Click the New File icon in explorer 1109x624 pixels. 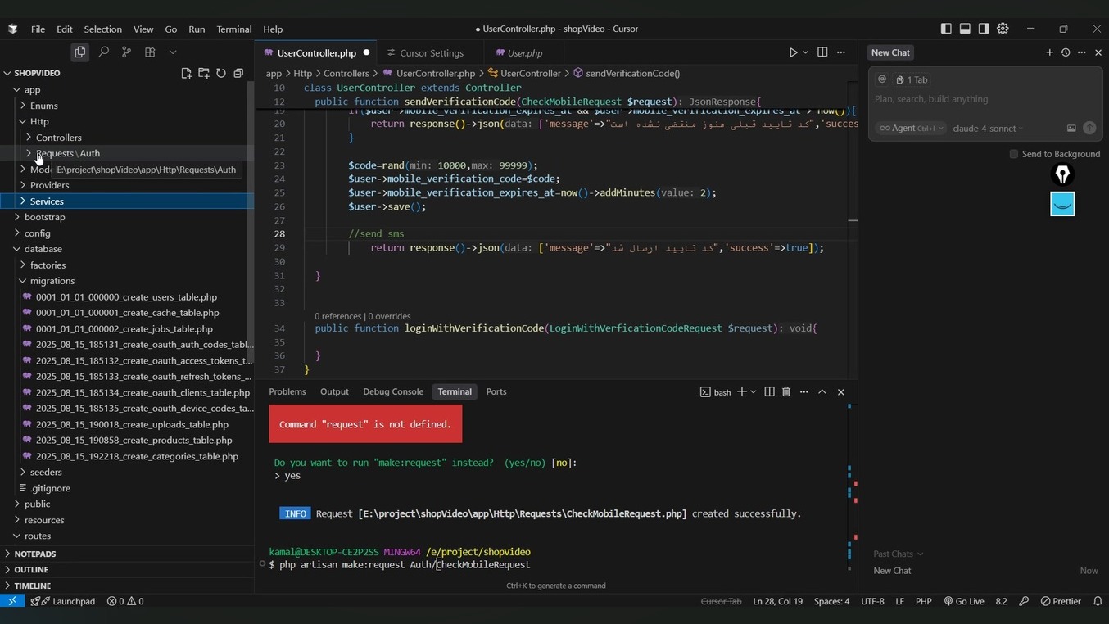tap(186, 73)
